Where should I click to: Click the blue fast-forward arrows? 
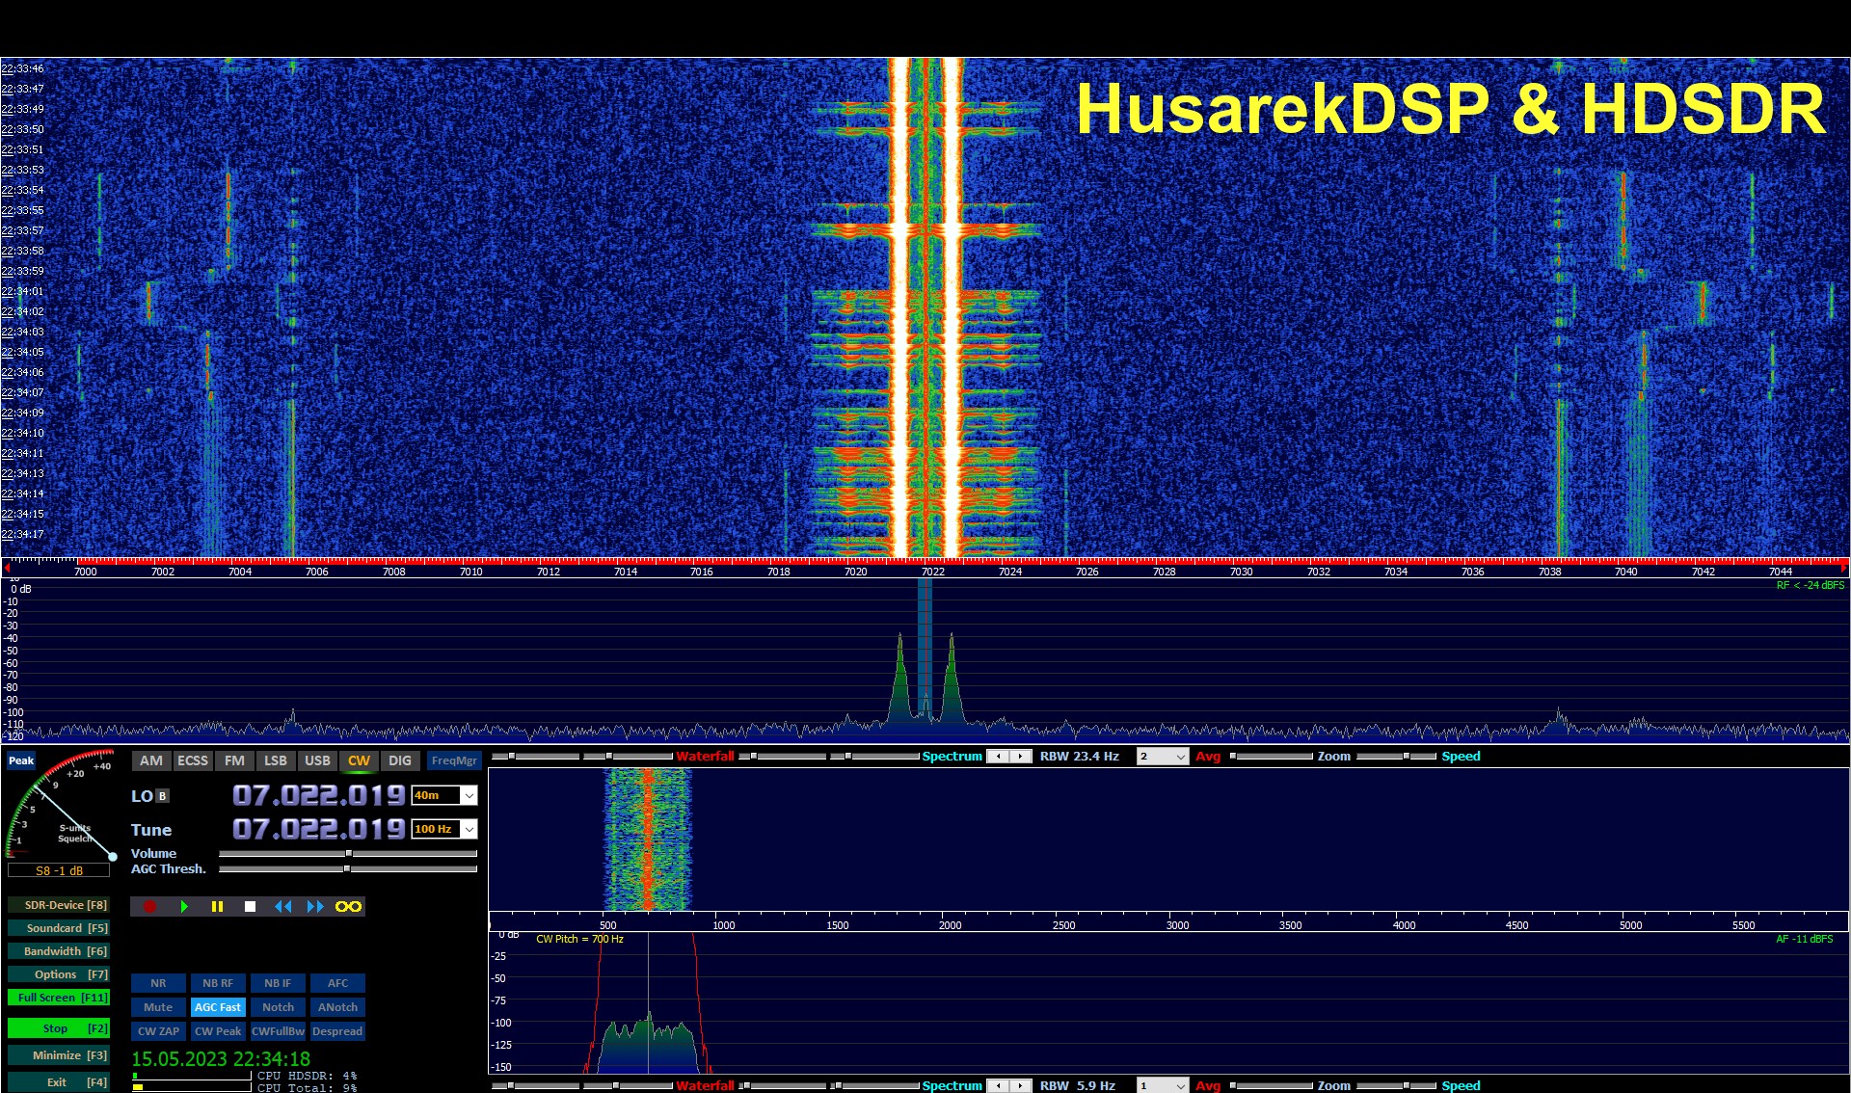[315, 906]
